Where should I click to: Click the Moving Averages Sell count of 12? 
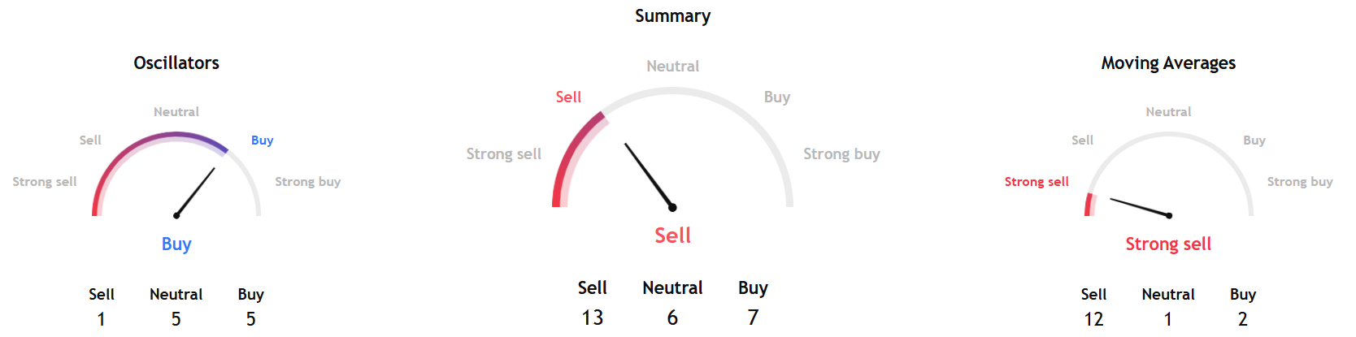1093,319
